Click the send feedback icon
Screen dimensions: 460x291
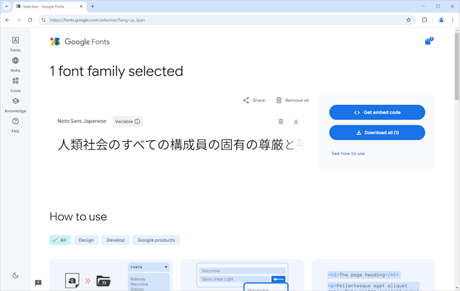tap(38, 283)
